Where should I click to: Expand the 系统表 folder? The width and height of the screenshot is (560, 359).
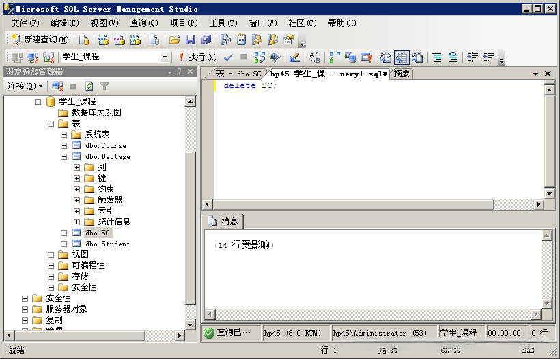tap(64, 134)
